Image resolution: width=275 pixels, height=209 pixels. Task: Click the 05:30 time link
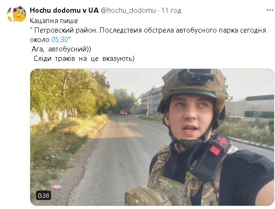tap(60, 40)
